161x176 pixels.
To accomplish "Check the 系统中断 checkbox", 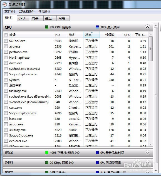I will (x=6, y=85).
